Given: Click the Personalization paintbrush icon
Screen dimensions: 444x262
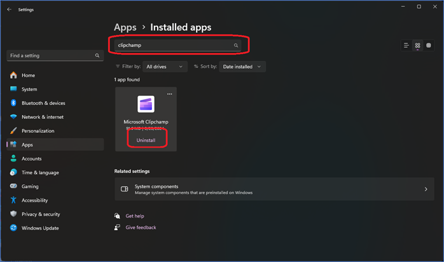Looking at the screenshot, I should click(x=13, y=130).
